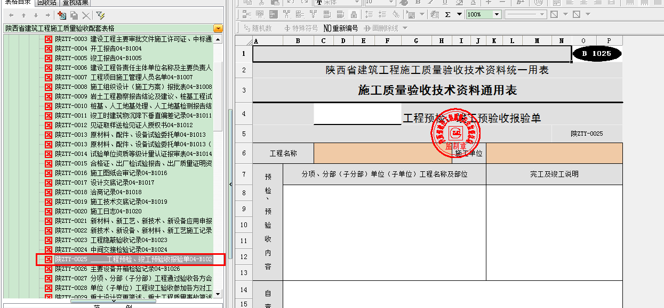Click the lock cells icon

[x=354, y=14]
